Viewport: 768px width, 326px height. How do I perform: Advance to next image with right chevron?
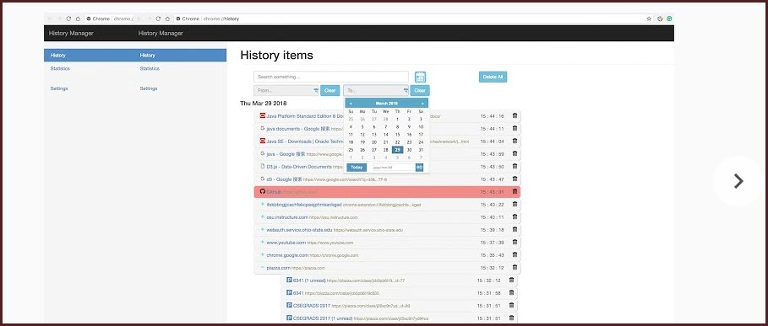738,181
